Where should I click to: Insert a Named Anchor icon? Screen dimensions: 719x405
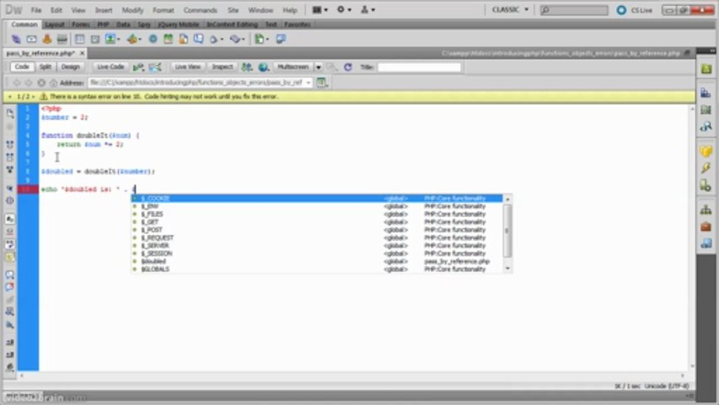47,39
